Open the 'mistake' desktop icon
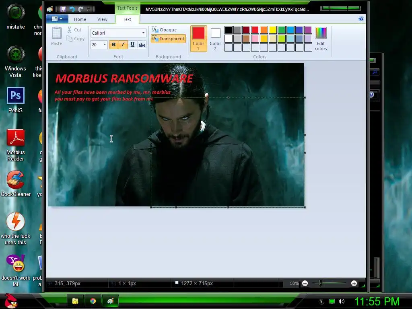 tap(16, 16)
